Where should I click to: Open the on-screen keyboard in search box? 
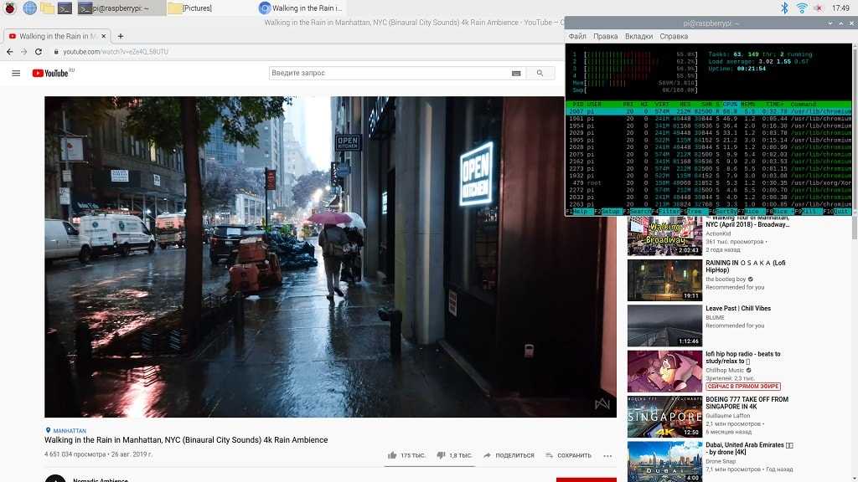point(516,73)
